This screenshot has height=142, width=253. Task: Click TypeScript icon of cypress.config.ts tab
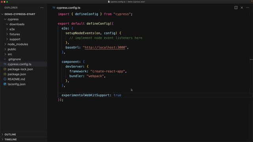[54, 8]
